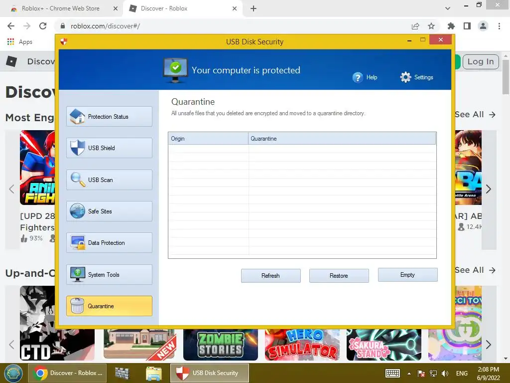Open the on-screen keyboard tray icon
Image resolution: width=510 pixels, height=383 pixels.
click(x=392, y=373)
